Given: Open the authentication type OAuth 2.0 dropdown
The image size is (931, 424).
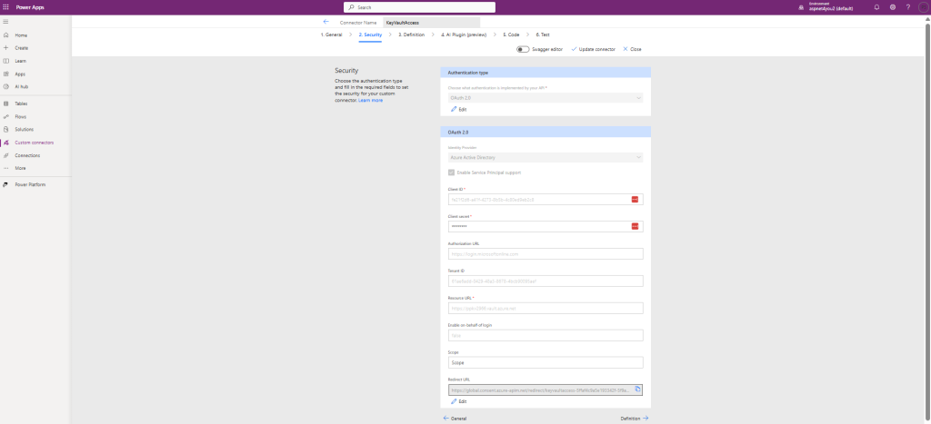Looking at the screenshot, I should click(x=546, y=98).
